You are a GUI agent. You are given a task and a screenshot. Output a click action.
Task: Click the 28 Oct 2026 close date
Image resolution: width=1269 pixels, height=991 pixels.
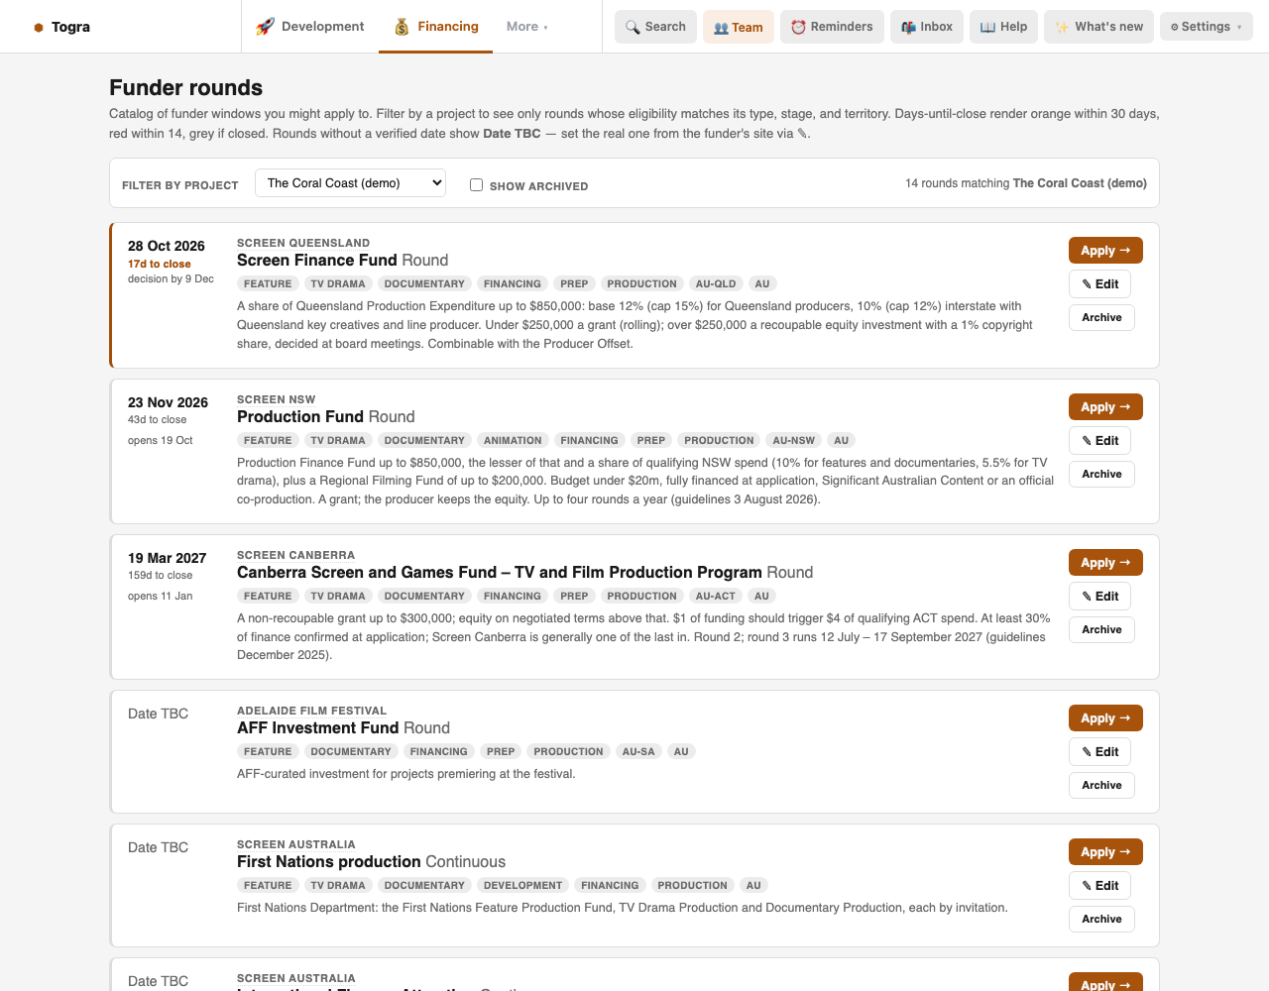[167, 246]
